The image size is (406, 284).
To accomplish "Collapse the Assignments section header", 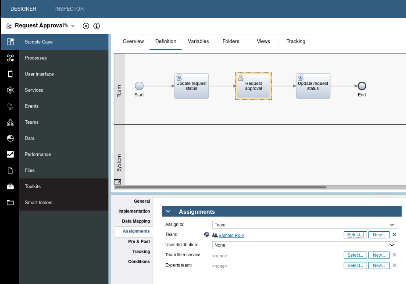I will (x=168, y=211).
